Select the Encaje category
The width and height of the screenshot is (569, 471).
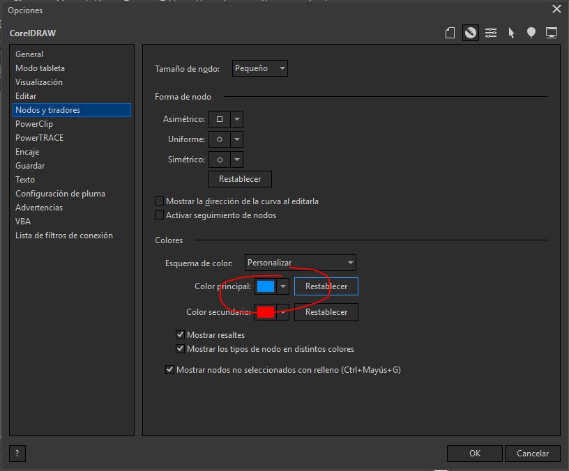pos(72,152)
